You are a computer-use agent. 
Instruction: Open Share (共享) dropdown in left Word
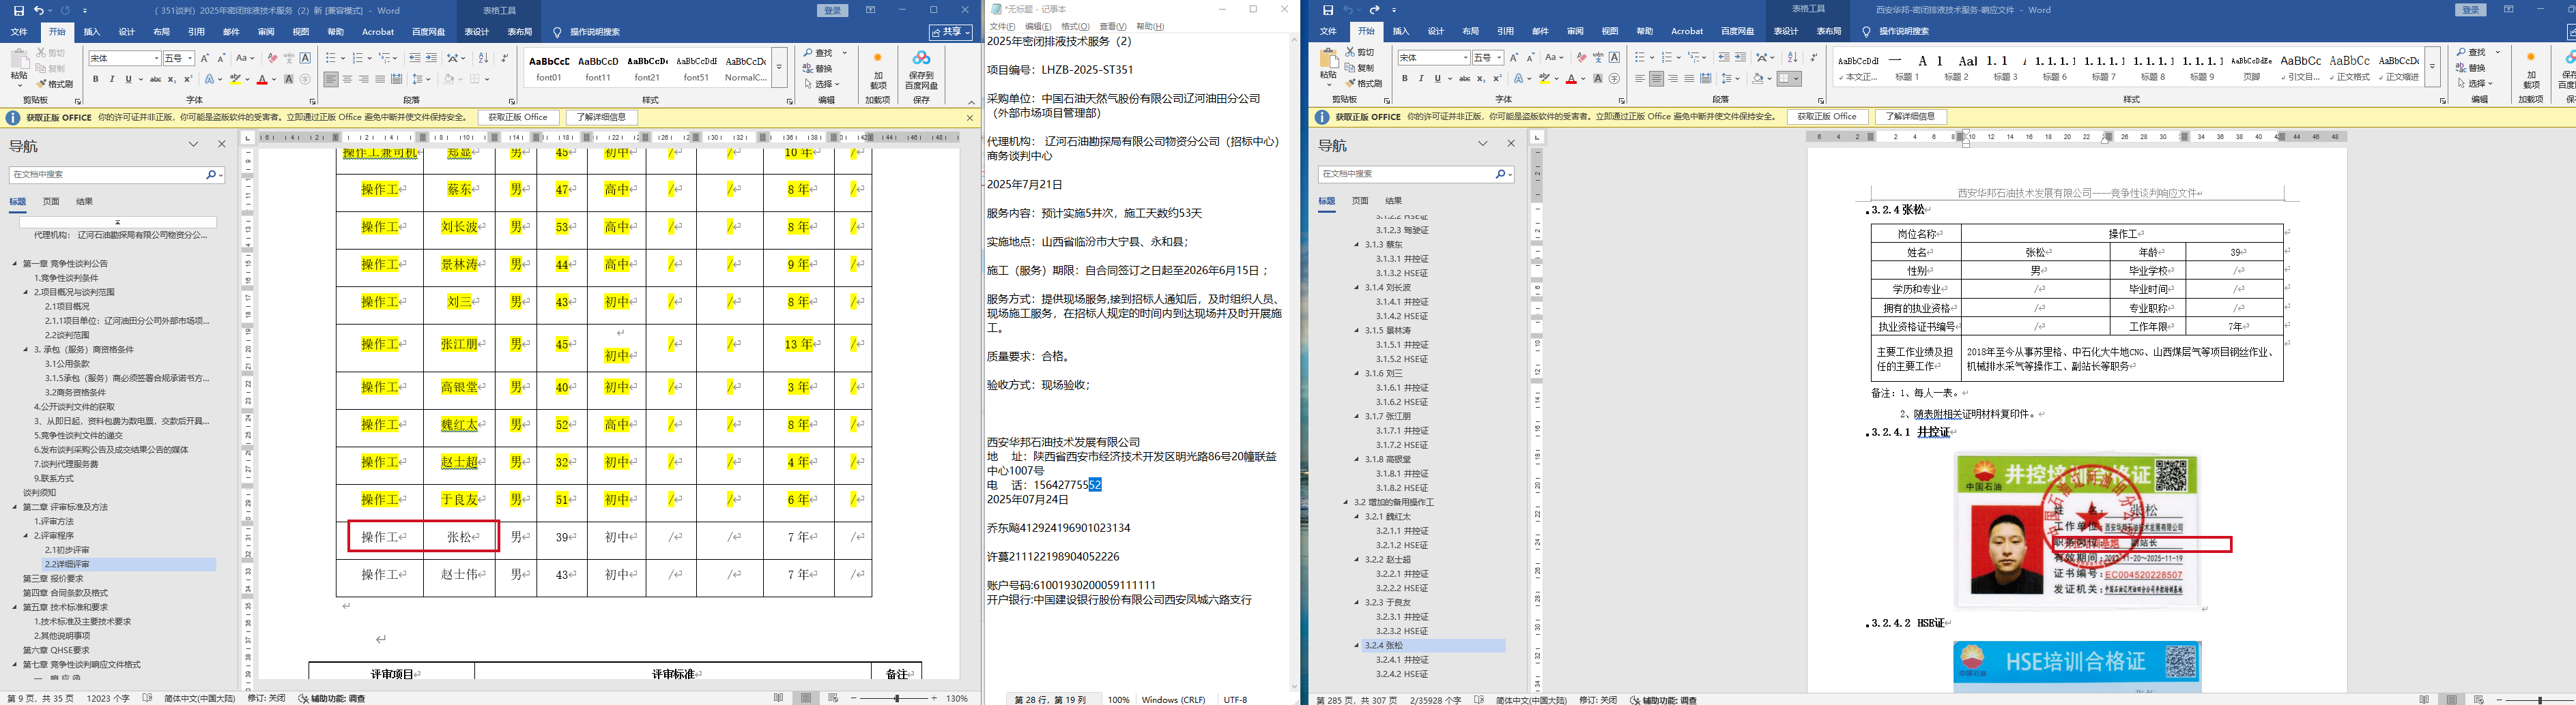[950, 32]
